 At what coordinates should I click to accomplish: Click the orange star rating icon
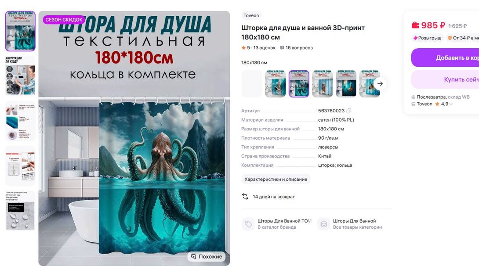(x=243, y=47)
